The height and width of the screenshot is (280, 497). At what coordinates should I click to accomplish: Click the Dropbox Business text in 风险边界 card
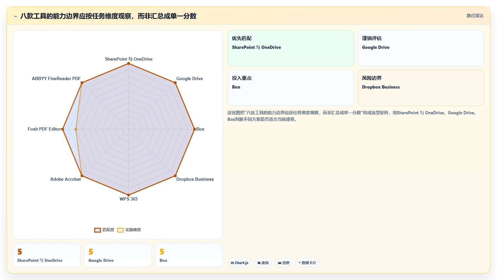381,87
